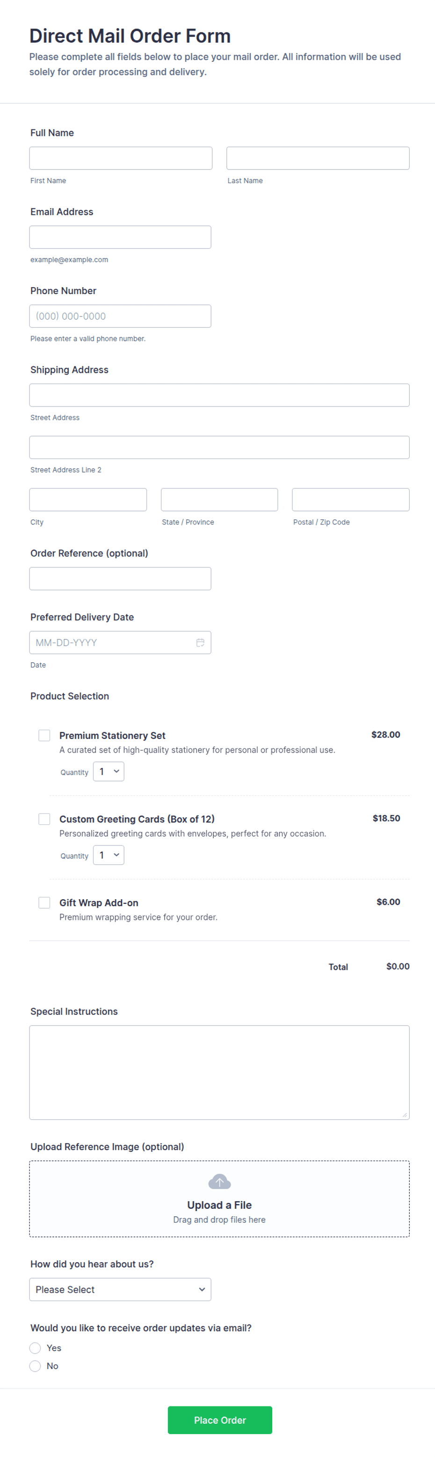
Task: Submit with the Place Order button
Action: click(220, 1420)
